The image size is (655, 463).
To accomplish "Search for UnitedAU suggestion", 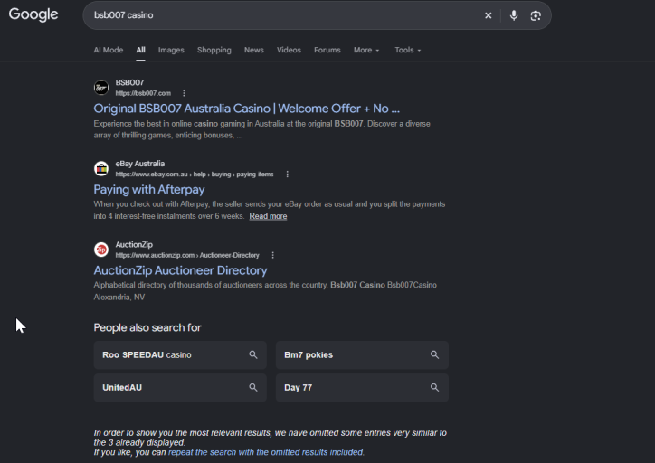I will [180, 387].
